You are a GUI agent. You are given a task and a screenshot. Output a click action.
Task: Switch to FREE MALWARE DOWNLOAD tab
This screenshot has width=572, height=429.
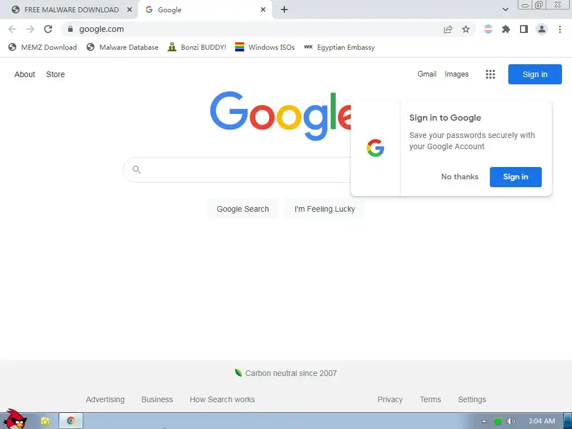tap(69, 10)
